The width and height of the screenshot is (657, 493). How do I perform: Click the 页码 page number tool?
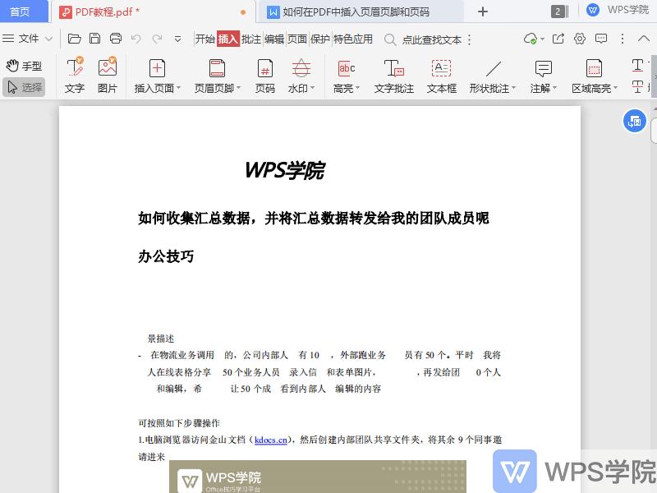pyautogui.click(x=265, y=76)
